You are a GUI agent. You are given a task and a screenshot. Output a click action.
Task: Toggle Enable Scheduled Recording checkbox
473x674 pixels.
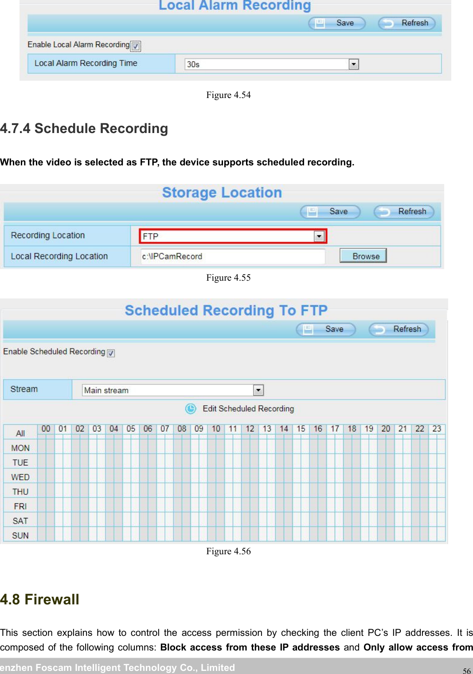coord(111,353)
